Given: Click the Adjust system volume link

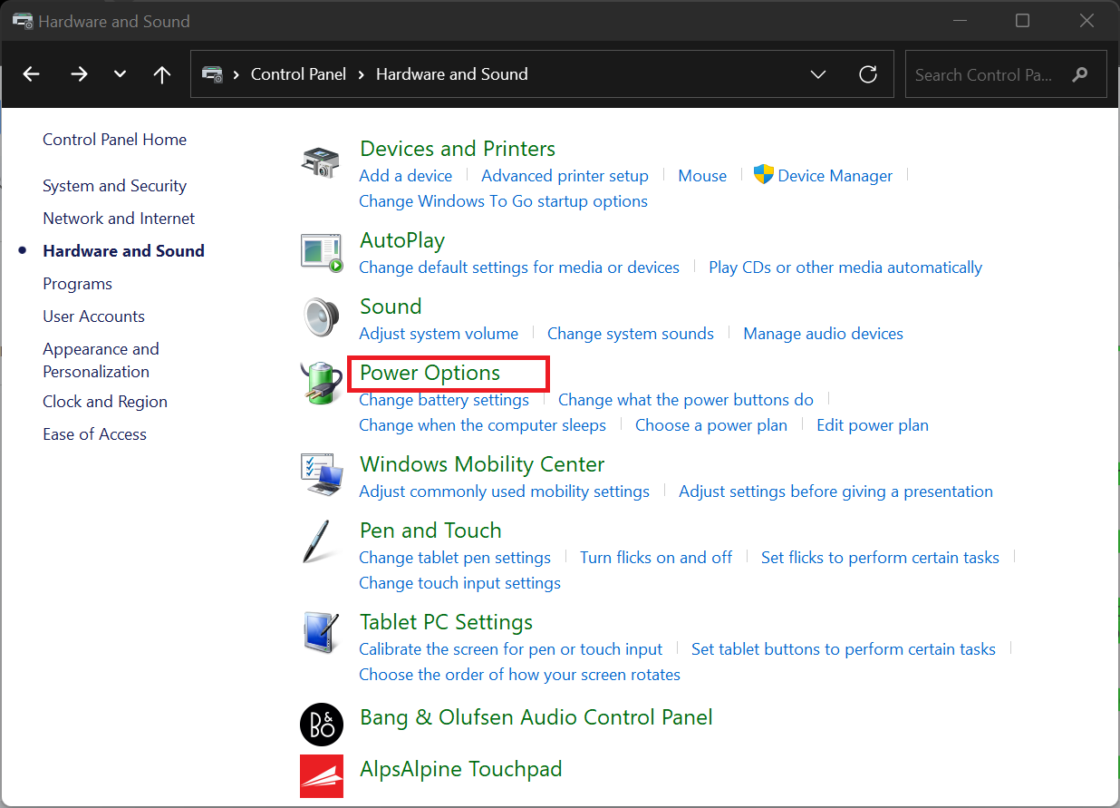Looking at the screenshot, I should 439,334.
